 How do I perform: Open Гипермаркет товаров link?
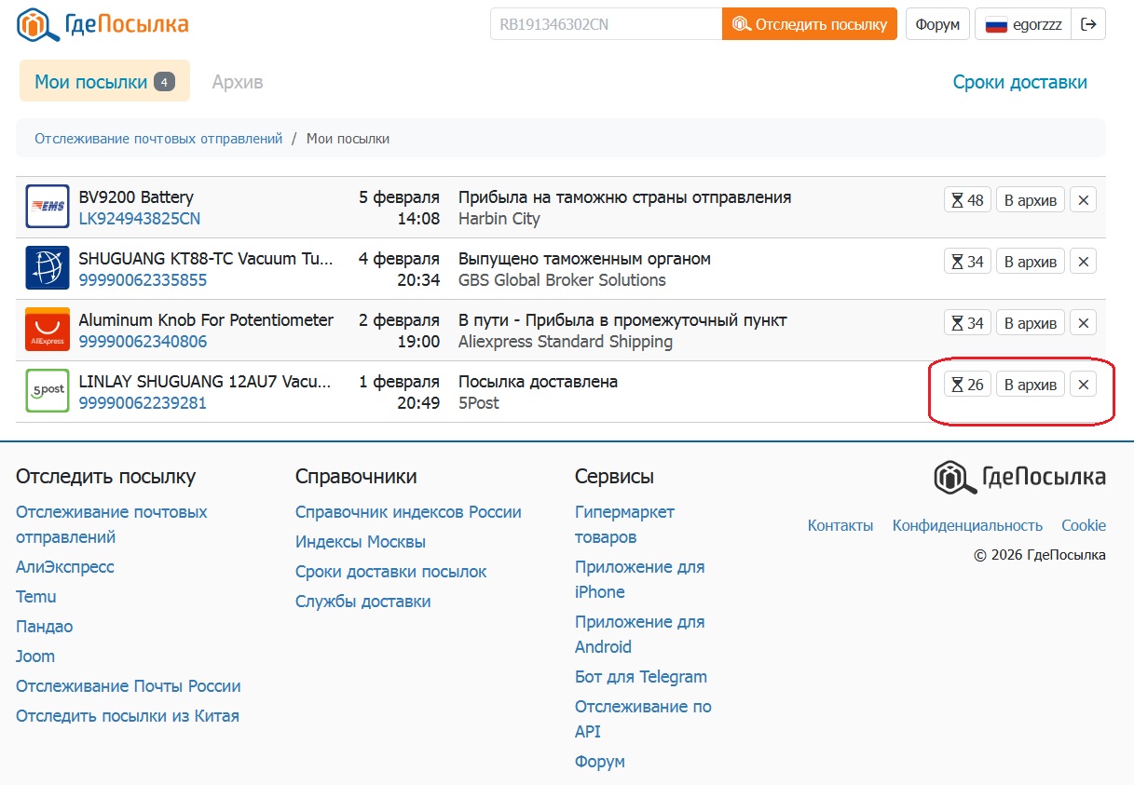(624, 524)
